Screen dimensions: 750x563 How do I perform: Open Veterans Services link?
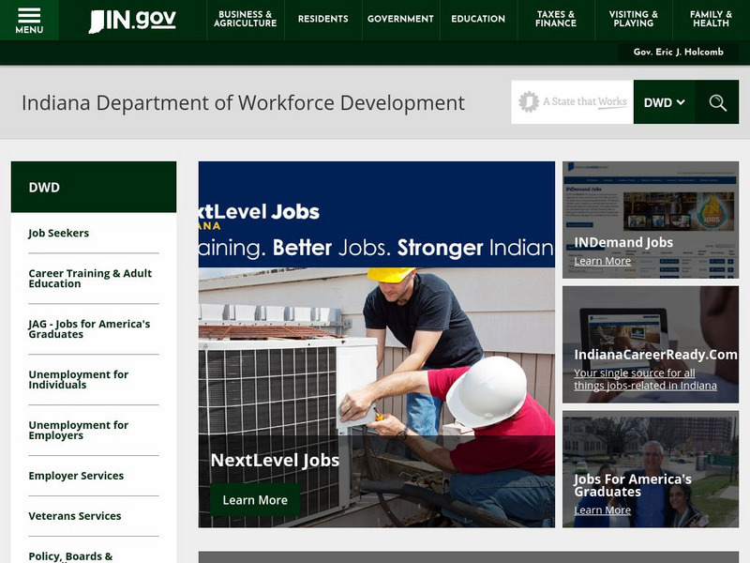(x=75, y=516)
